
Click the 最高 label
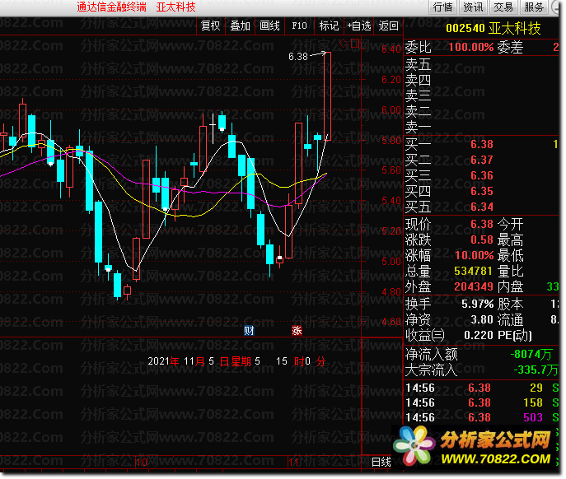click(x=511, y=239)
